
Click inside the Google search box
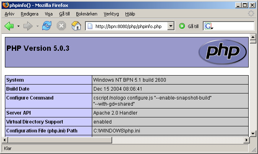click(x=234, y=26)
